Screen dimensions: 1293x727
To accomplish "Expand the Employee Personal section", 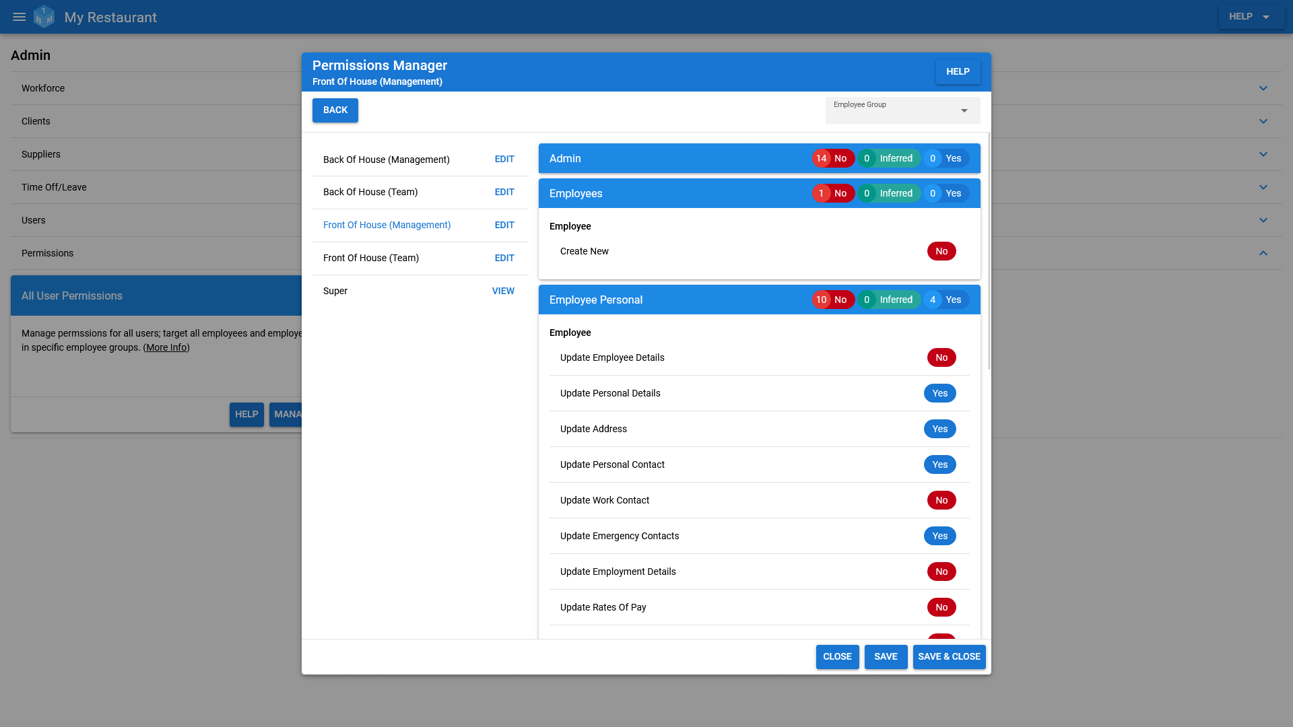I will click(x=595, y=299).
